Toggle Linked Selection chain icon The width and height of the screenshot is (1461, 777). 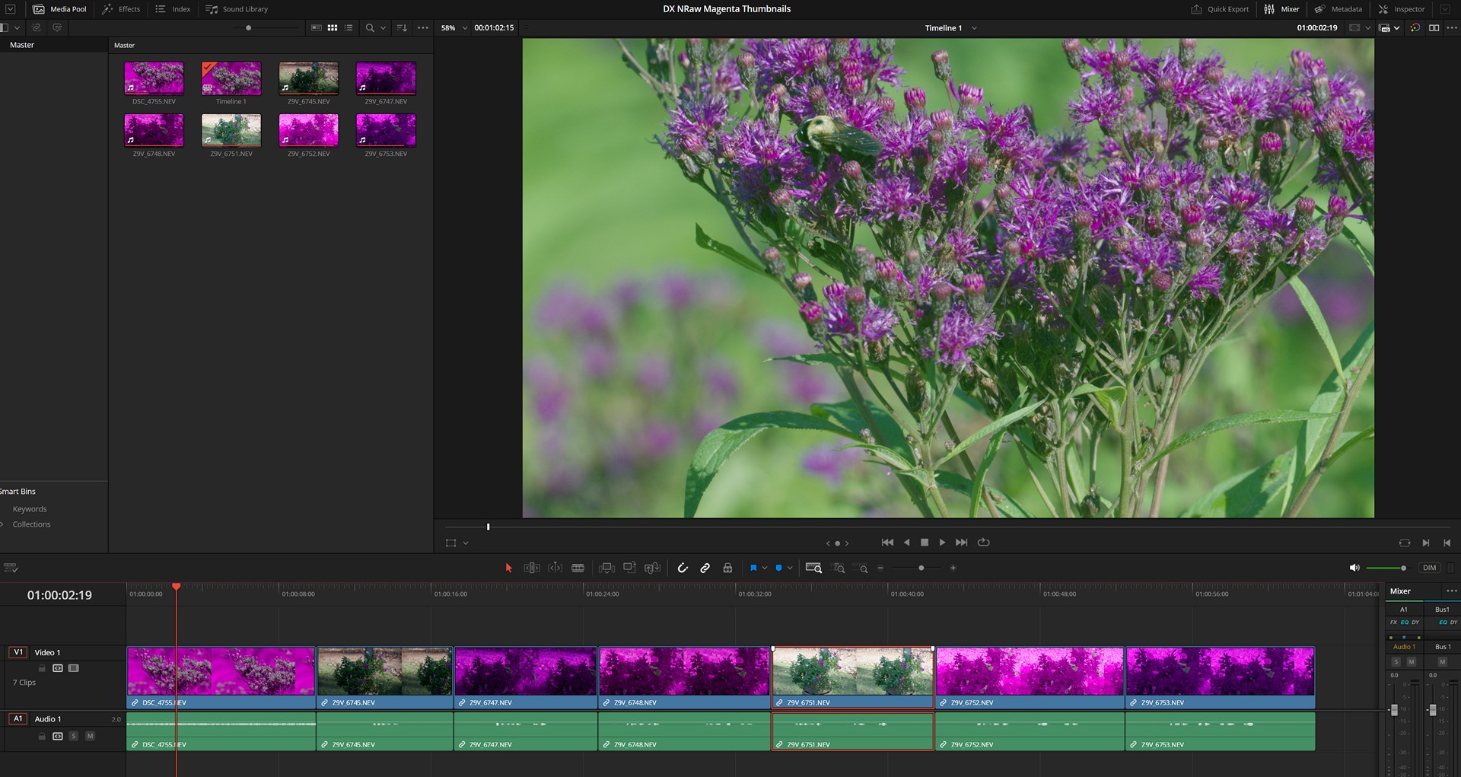pyautogui.click(x=705, y=568)
